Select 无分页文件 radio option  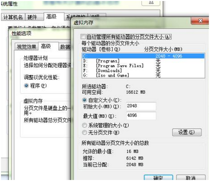pos(84,132)
